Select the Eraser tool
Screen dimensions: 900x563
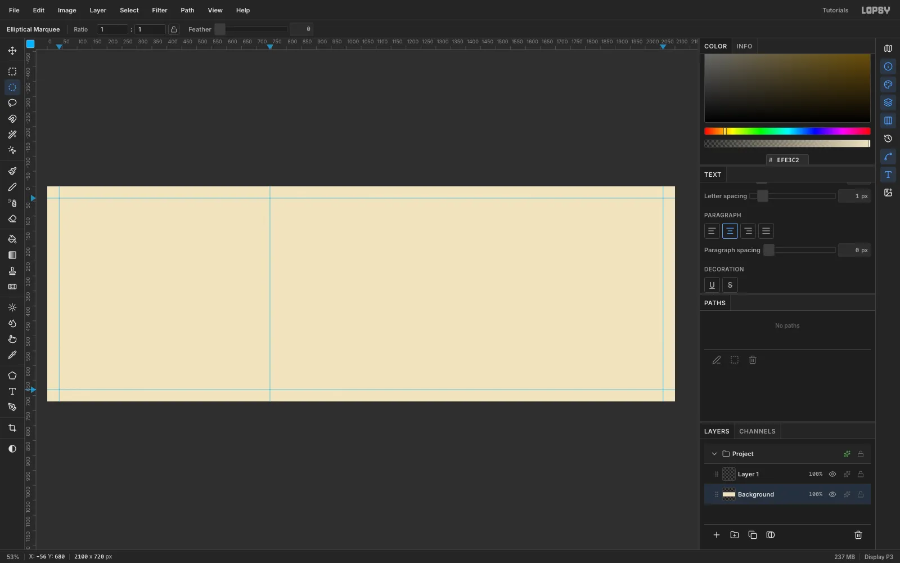(x=12, y=218)
